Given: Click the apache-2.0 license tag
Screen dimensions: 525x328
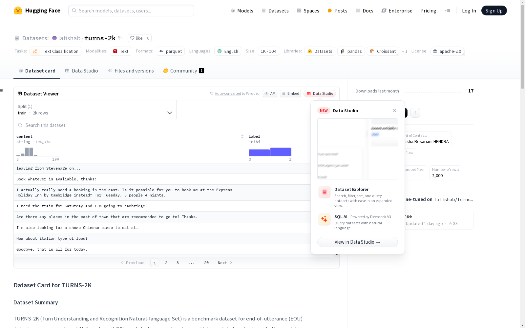Looking at the screenshot, I should [x=447, y=51].
